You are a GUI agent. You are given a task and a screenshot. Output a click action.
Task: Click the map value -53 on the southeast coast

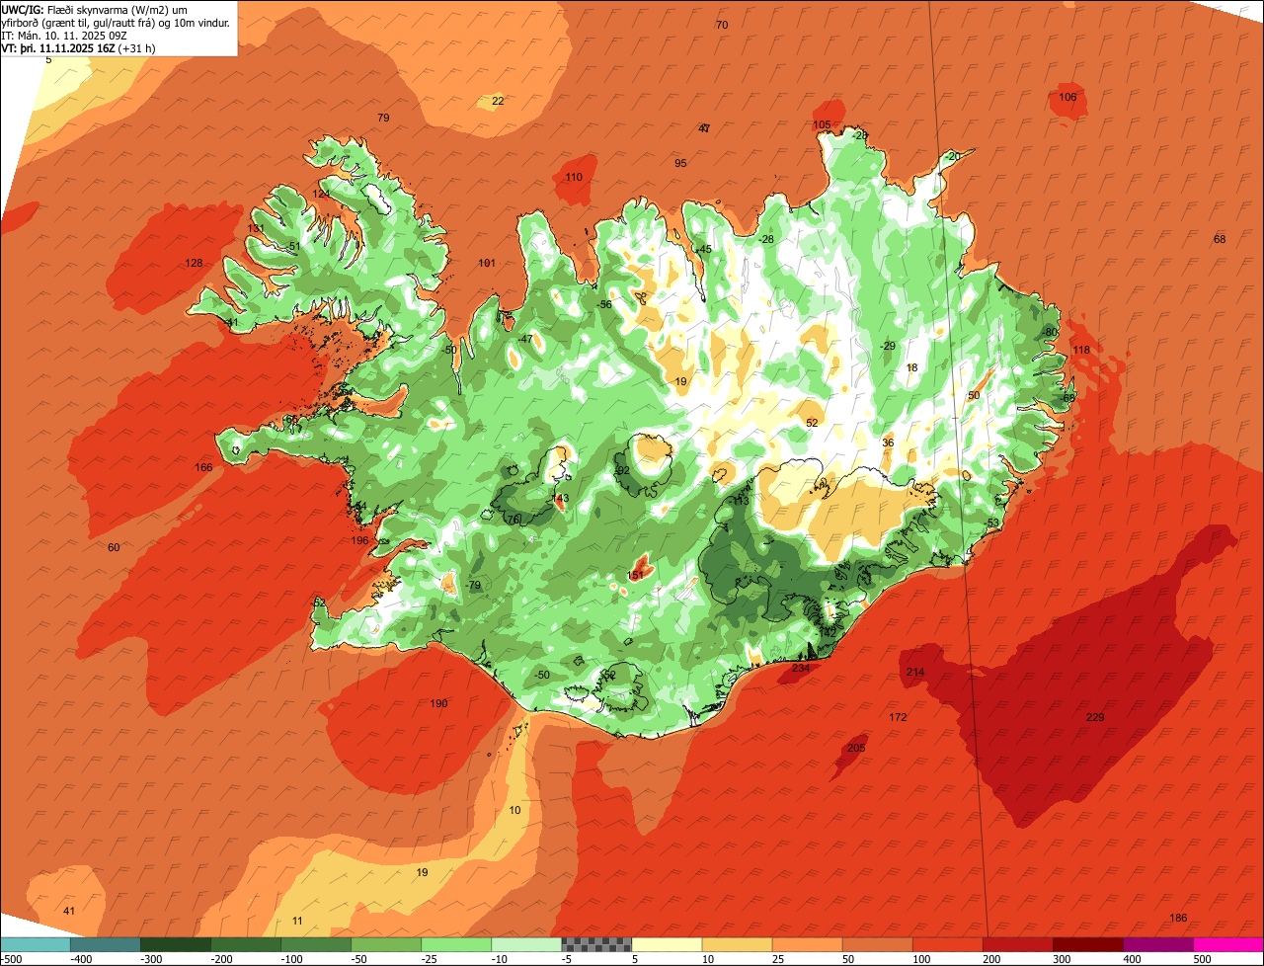click(992, 523)
